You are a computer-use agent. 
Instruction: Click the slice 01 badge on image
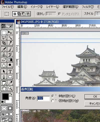[23, 33]
